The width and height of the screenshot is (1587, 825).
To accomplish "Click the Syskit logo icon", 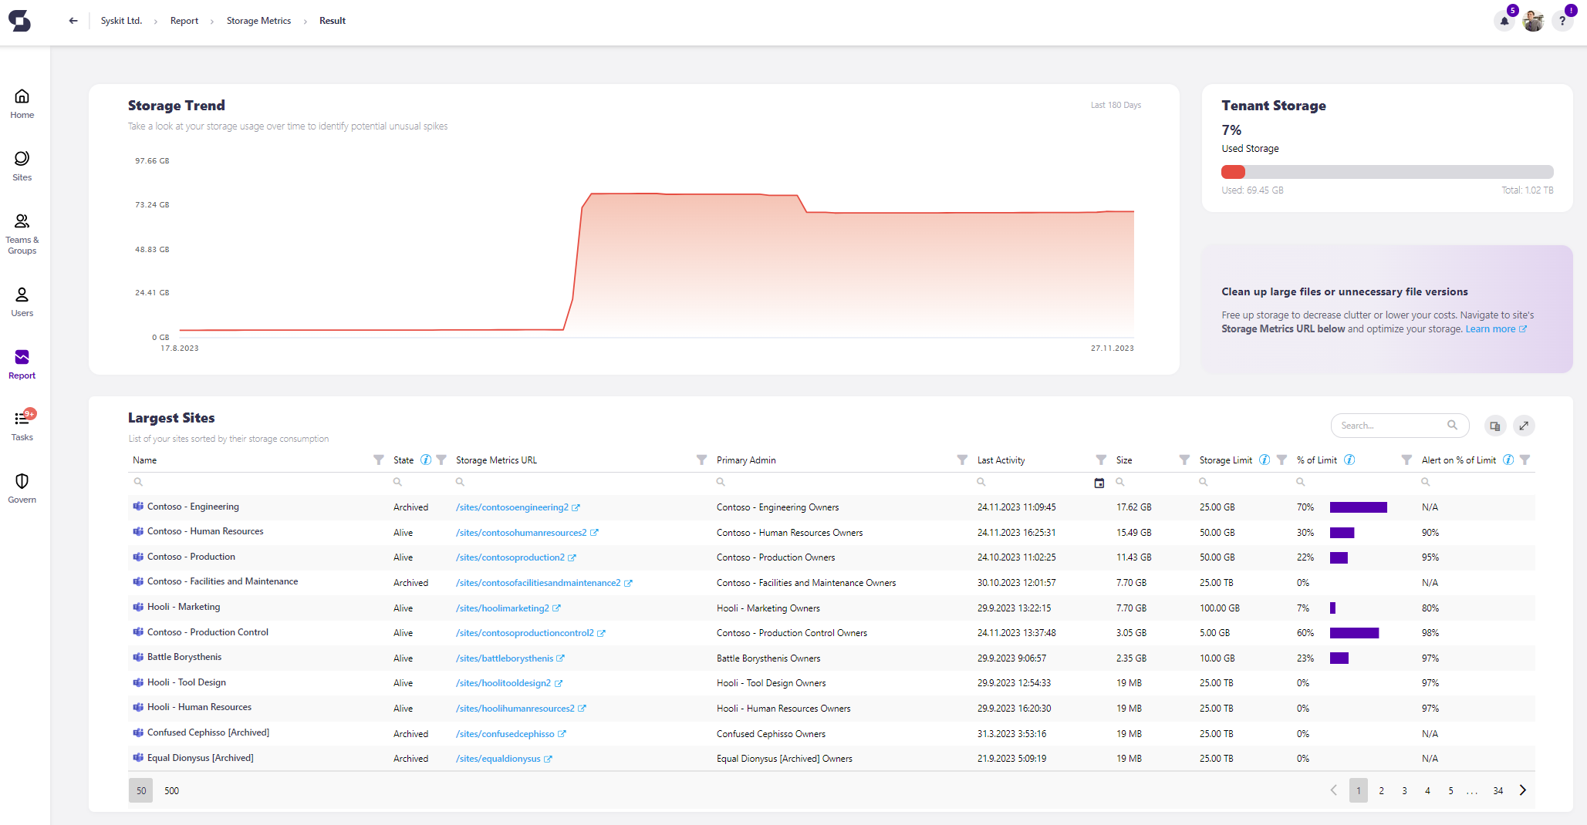I will pyautogui.click(x=20, y=21).
